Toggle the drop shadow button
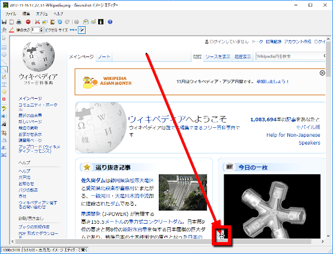The height and width of the screenshot is (254, 333). point(82,30)
